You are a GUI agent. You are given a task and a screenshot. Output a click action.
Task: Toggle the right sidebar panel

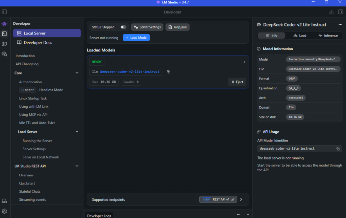coord(340,12)
